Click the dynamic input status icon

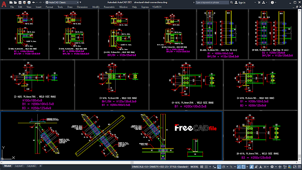click(x=214, y=167)
